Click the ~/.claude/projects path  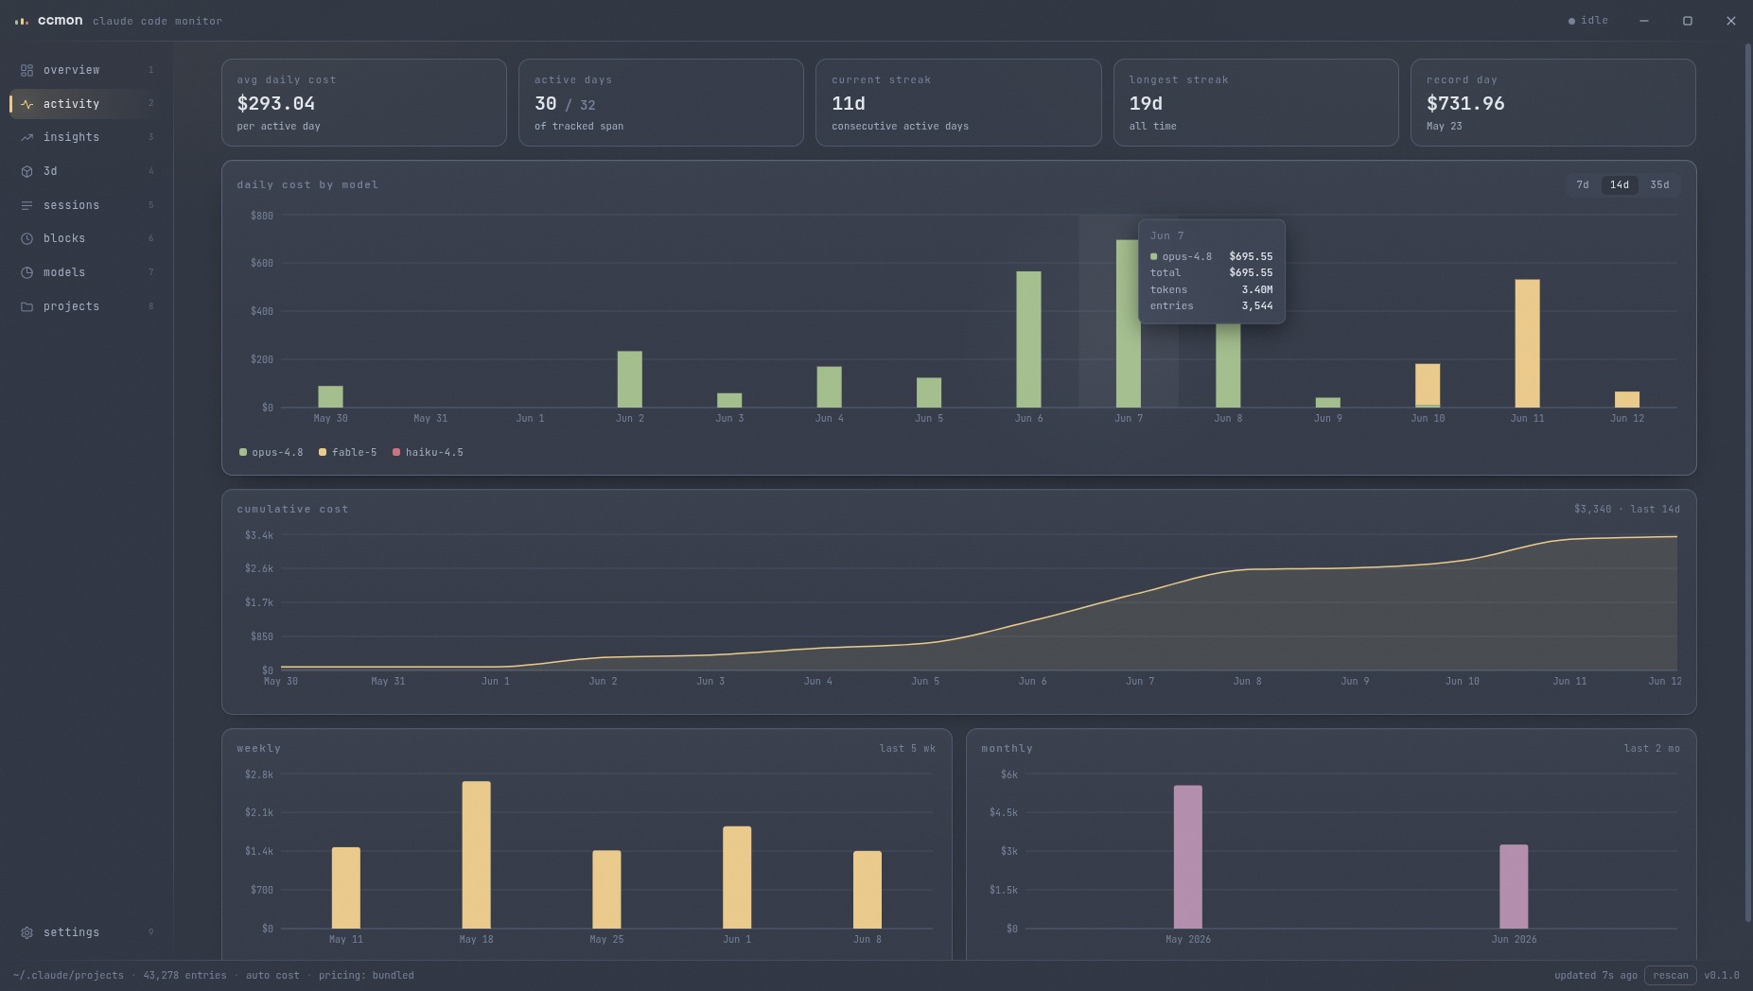point(68,976)
